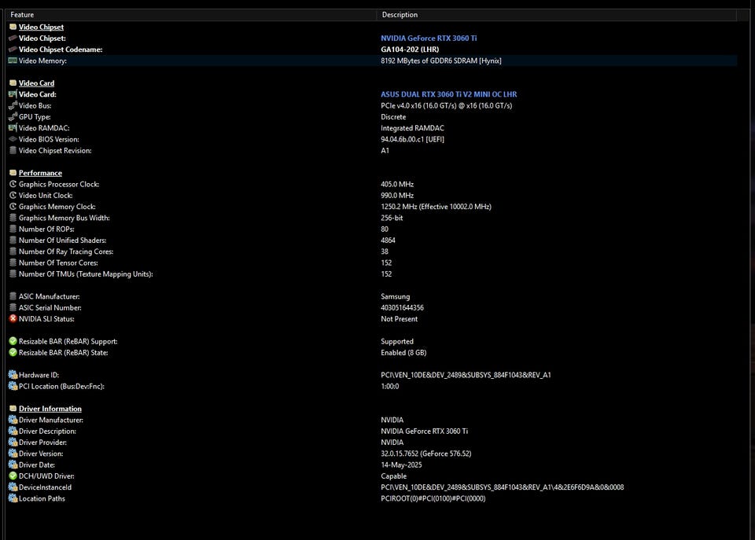Select the 8192 MBytes of GDDR6 SDRAM value
Image resolution: width=755 pixels, height=540 pixels.
(441, 61)
